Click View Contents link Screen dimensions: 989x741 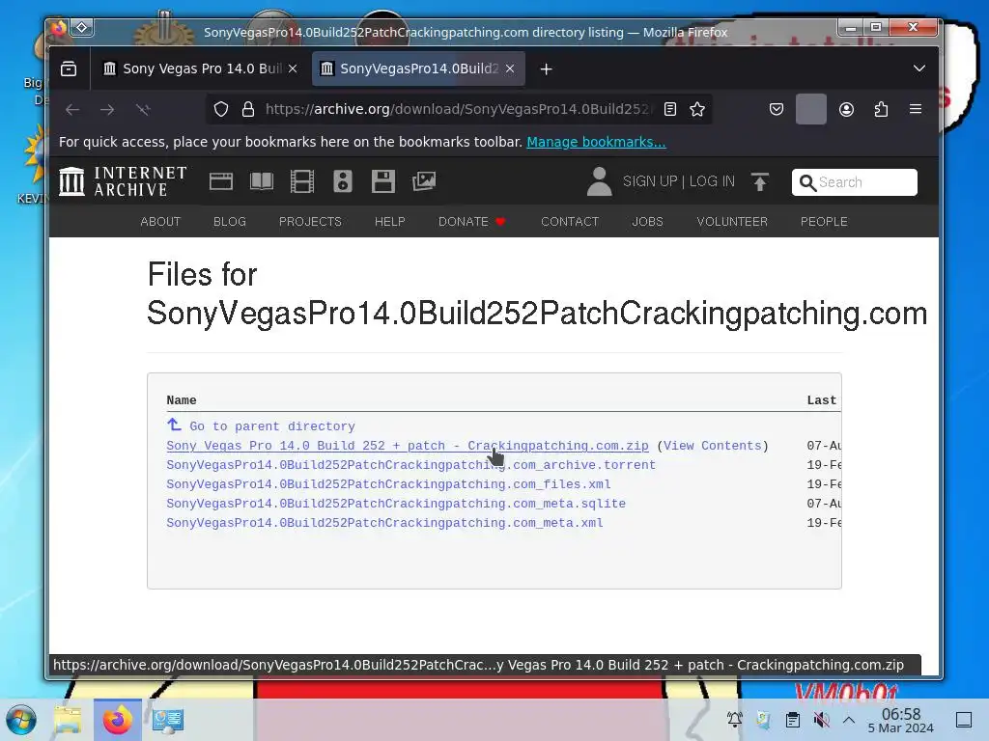tap(712, 446)
